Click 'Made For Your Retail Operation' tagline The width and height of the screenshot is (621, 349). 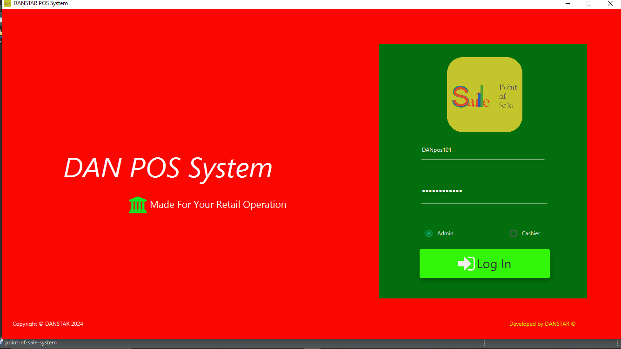[x=218, y=204]
